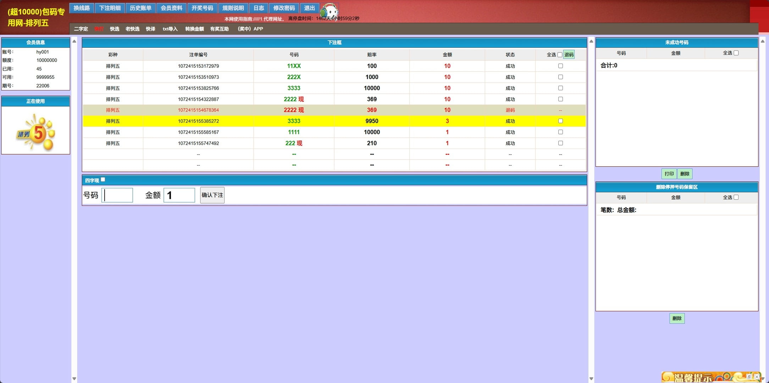This screenshot has width=769, height=383.
Task: Click the green 退码 button
Action: pos(569,55)
